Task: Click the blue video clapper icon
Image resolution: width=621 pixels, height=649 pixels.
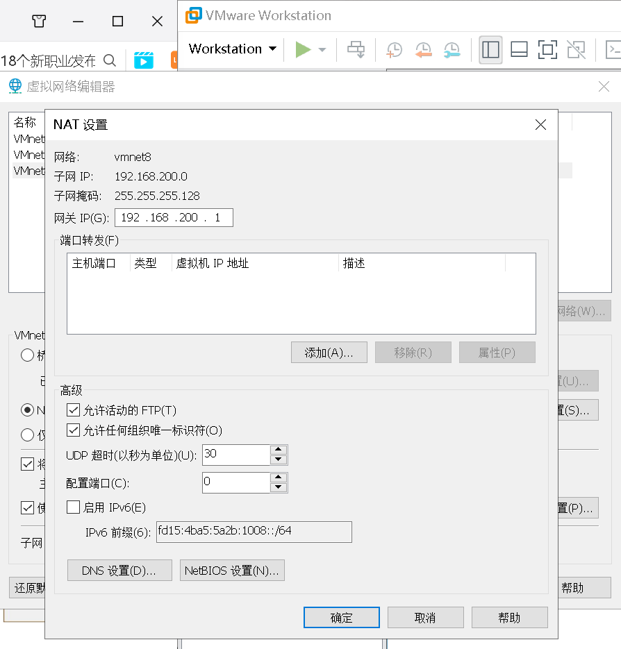Action: click(144, 60)
